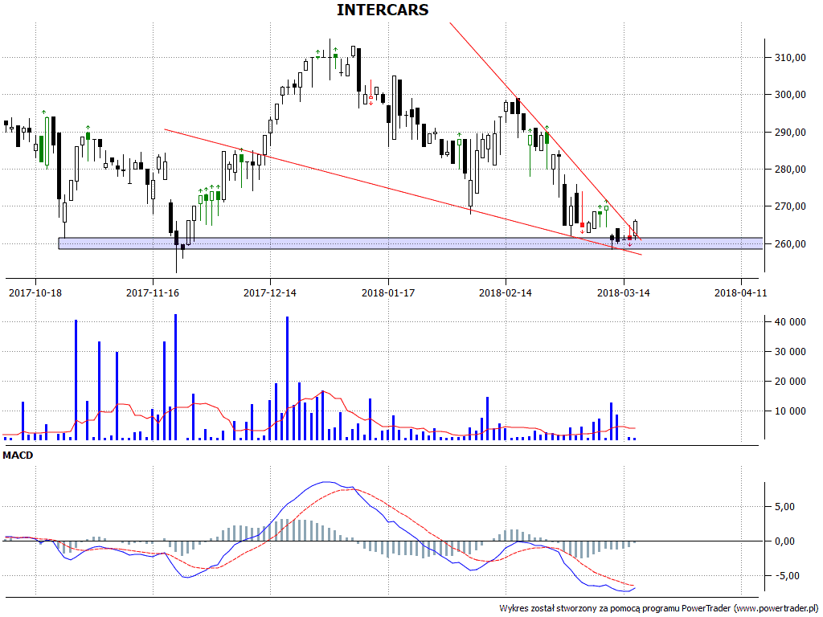The height and width of the screenshot is (617, 823).
Task: Click the 30 000 volume axis label
Action: tap(791, 352)
